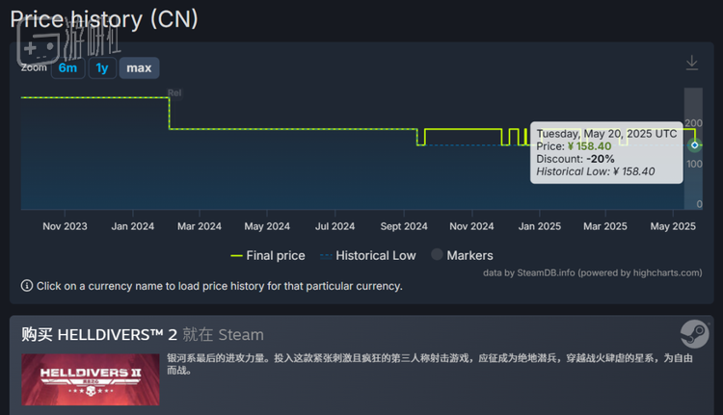The width and height of the screenshot is (723, 415).
Task: Open the HELLDIVERS II game thumbnail
Action: 91,379
